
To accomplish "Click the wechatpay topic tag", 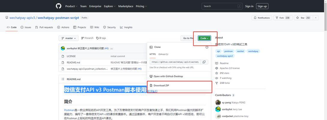I will pos(253,51).
